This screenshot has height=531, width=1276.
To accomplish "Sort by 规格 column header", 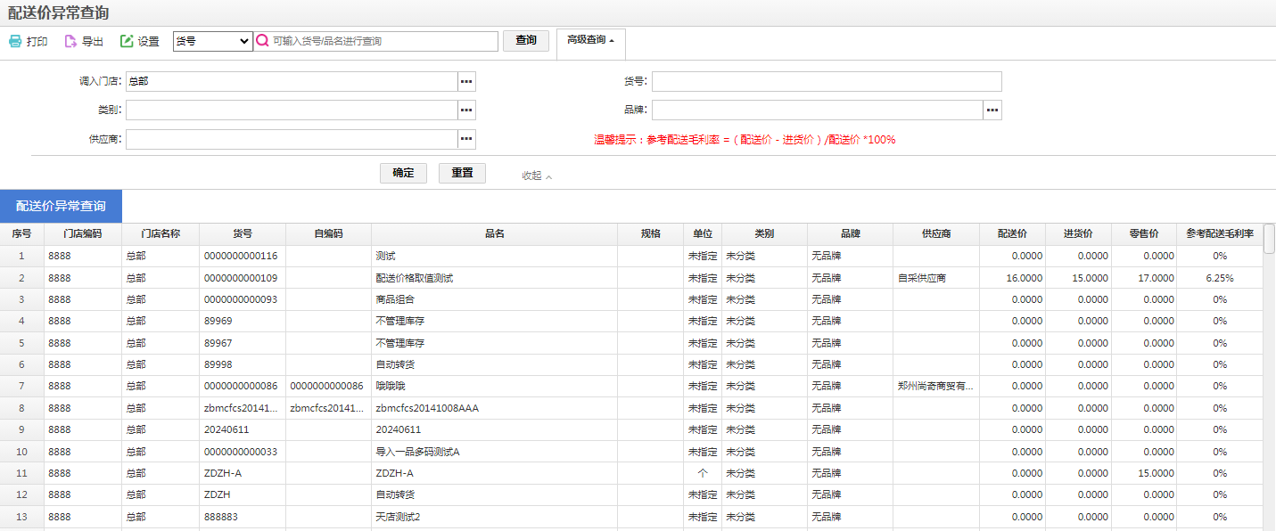I will [651, 234].
